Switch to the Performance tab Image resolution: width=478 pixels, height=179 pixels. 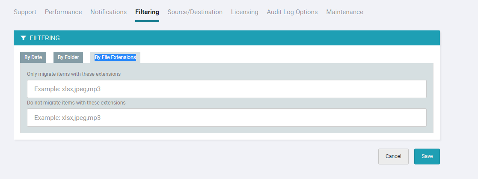[x=63, y=12]
